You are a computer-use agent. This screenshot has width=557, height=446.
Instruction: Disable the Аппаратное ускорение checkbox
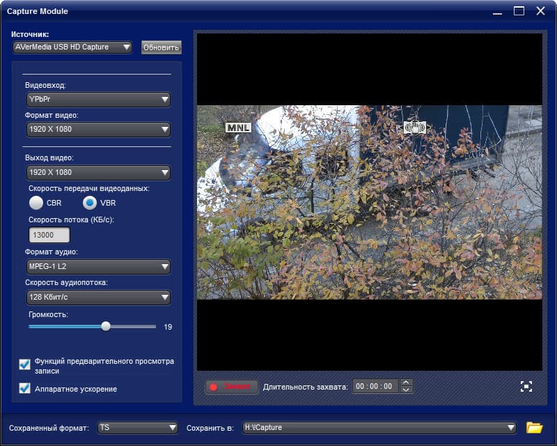(24, 388)
